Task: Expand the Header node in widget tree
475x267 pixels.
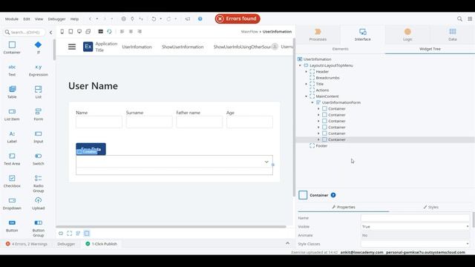Action: tap(307, 72)
